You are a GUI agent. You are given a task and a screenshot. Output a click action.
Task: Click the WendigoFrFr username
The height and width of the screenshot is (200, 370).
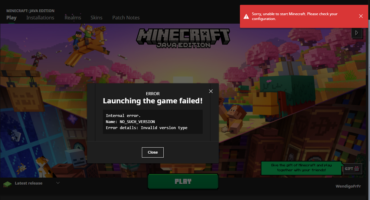pos(348,186)
